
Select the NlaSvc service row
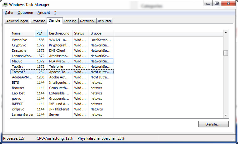coord(62,61)
